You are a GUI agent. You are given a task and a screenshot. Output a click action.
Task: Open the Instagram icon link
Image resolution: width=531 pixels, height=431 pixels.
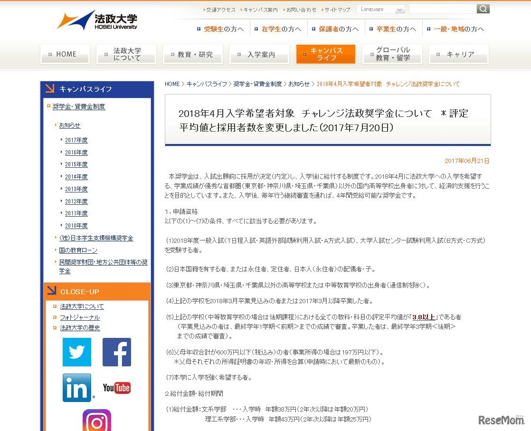(97, 420)
